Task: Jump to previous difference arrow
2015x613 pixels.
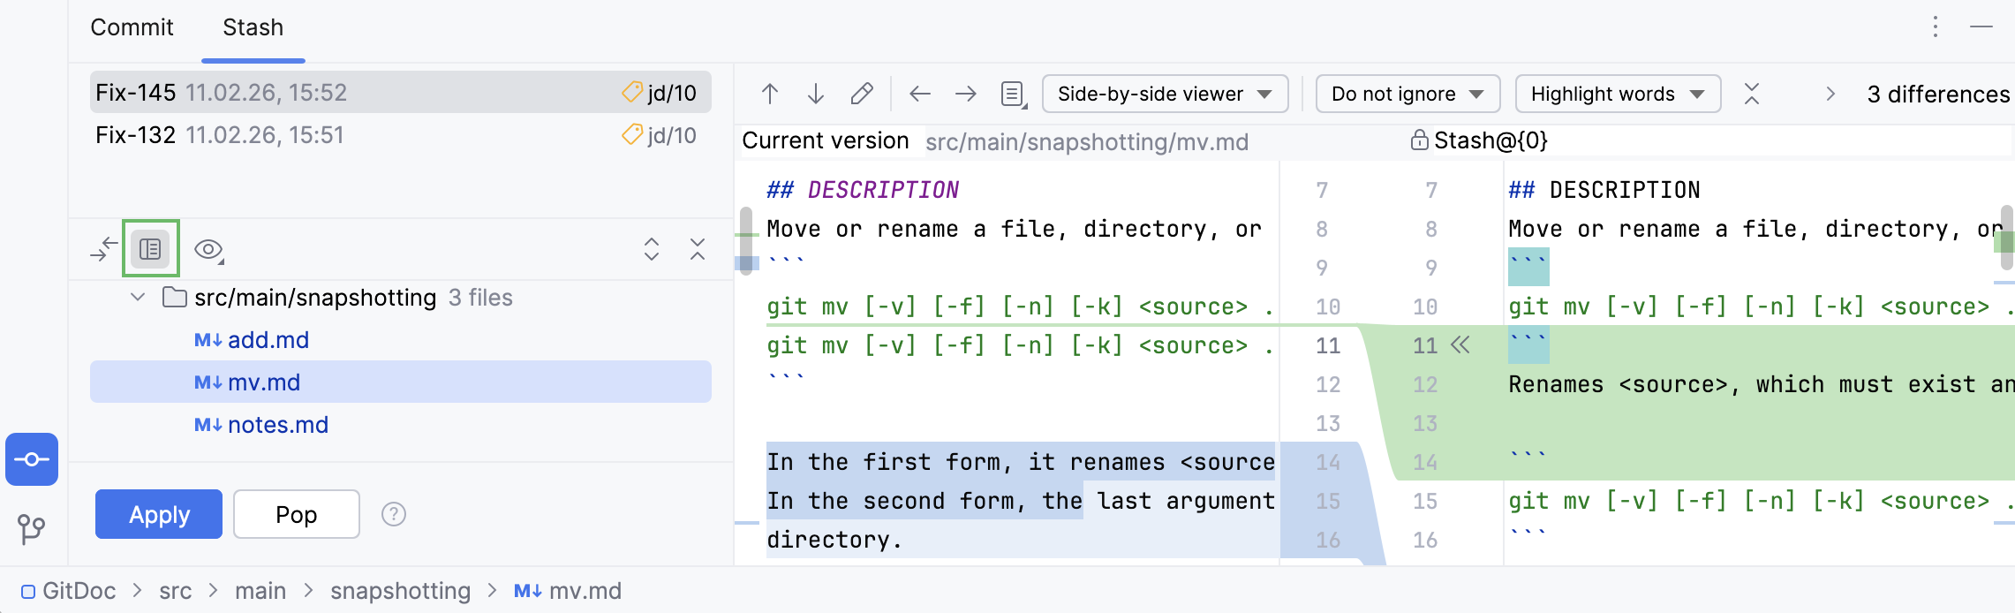Action: click(x=770, y=94)
